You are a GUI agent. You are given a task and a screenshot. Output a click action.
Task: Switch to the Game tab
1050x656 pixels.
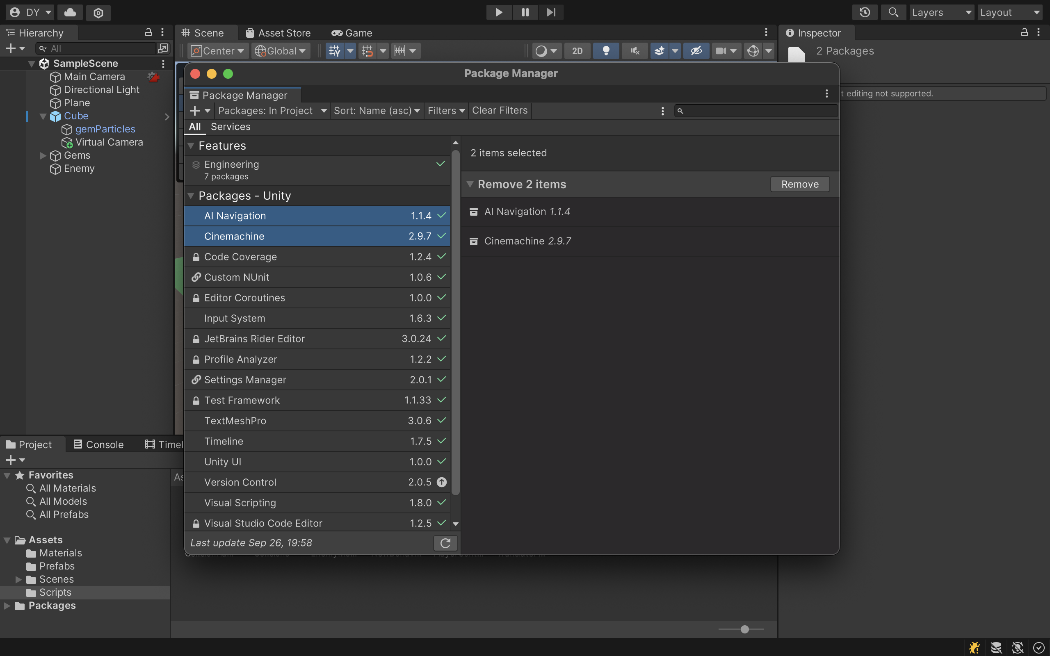click(x=352, y=33)
